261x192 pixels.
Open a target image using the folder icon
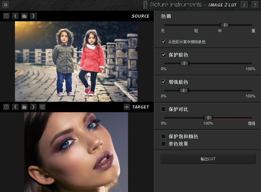tap(24, 107)
